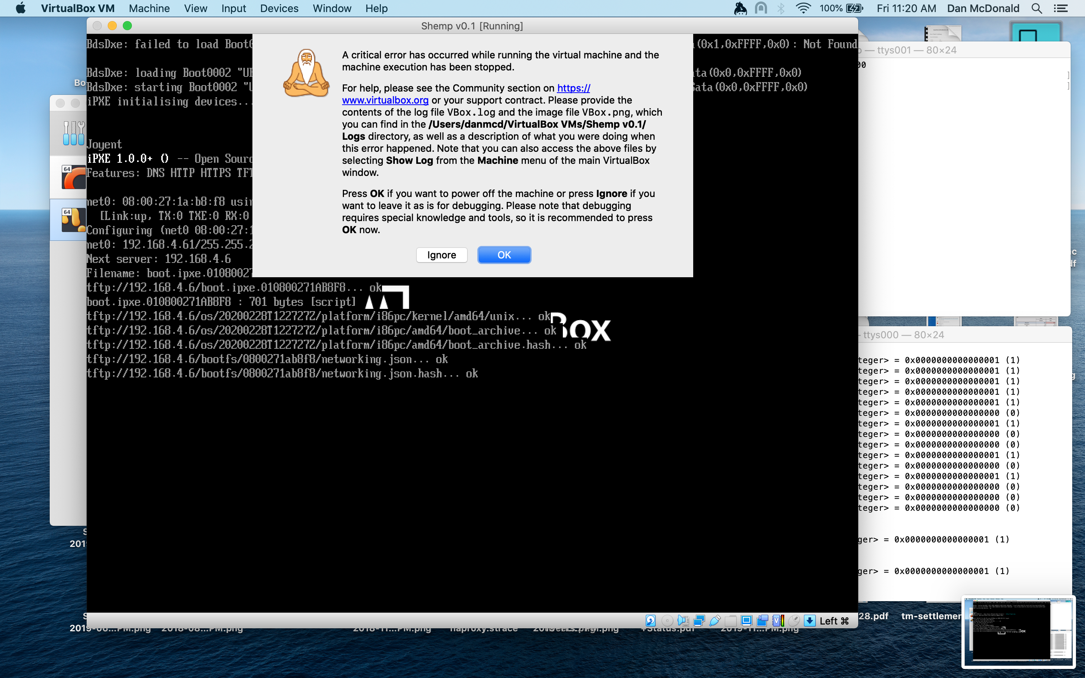Expand the View menu in menu bar
The image size is (1085, 678).
click(195, 8)
